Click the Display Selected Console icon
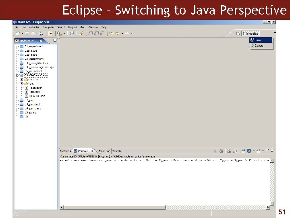This screenshot has height=218, width=290. [249, 151]
